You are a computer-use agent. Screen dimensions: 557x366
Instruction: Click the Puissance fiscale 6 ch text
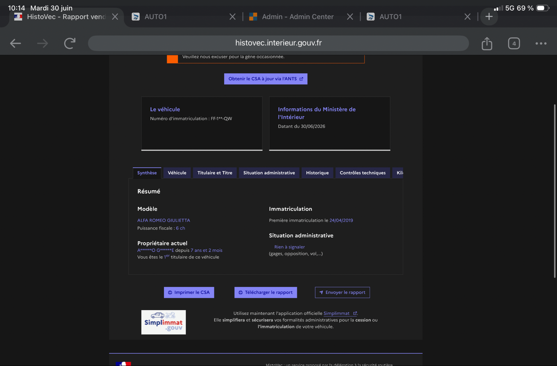[161, 228]
